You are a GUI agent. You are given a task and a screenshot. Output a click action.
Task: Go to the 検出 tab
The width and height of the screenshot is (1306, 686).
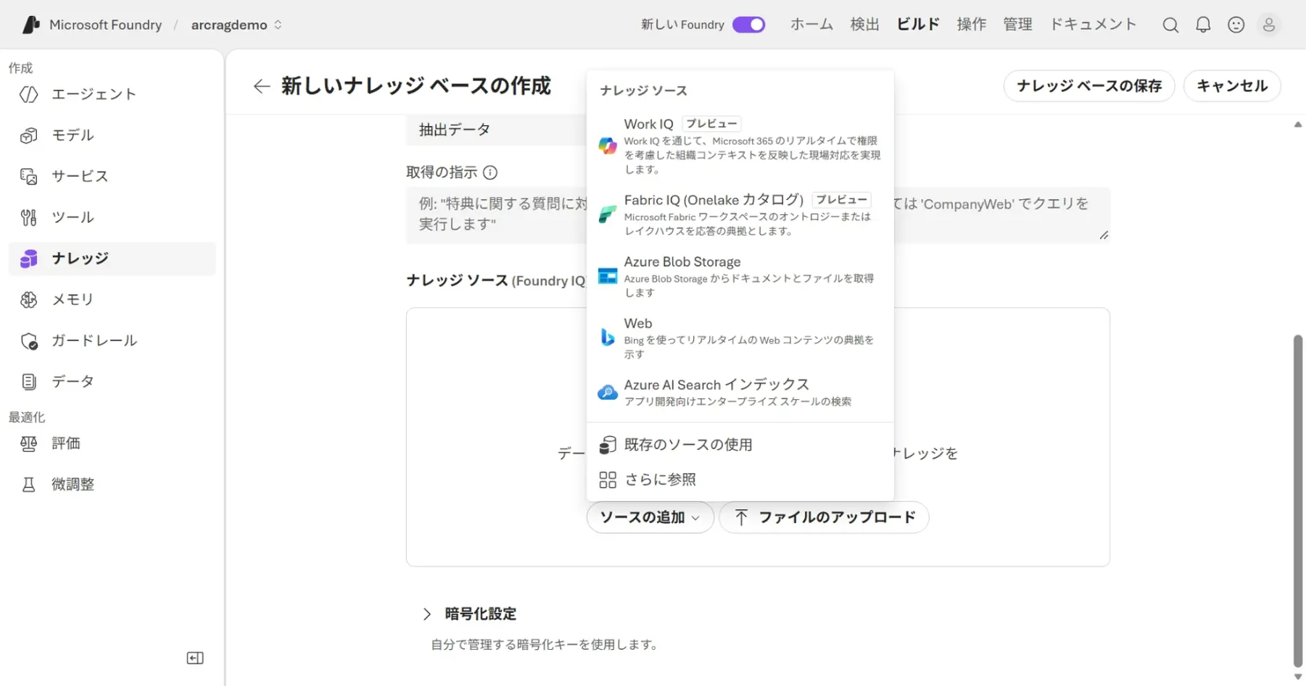864,25
